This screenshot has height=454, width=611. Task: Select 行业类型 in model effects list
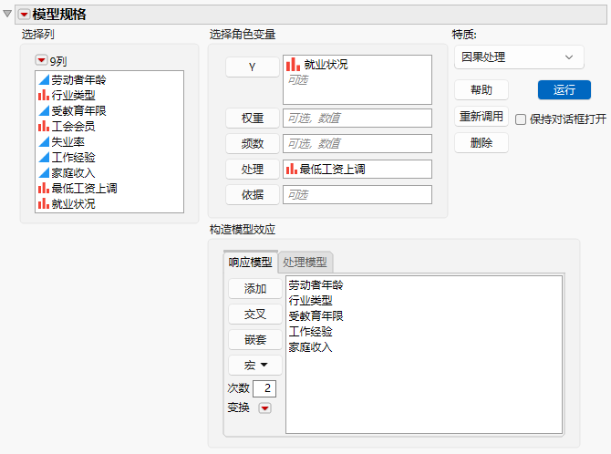tap(311, 301)
